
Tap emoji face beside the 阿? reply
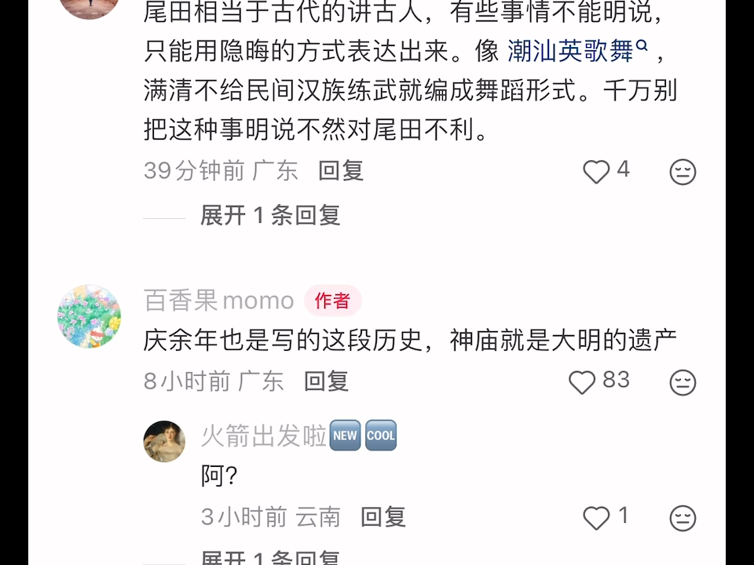coord(683,518)
